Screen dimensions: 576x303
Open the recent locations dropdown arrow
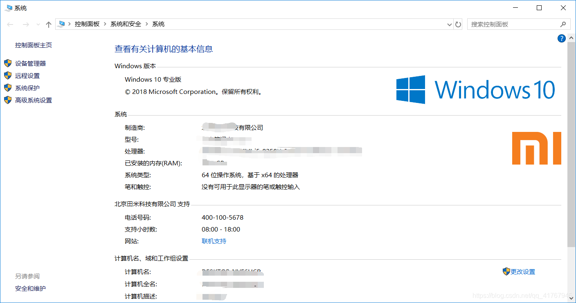pos(38,25)
